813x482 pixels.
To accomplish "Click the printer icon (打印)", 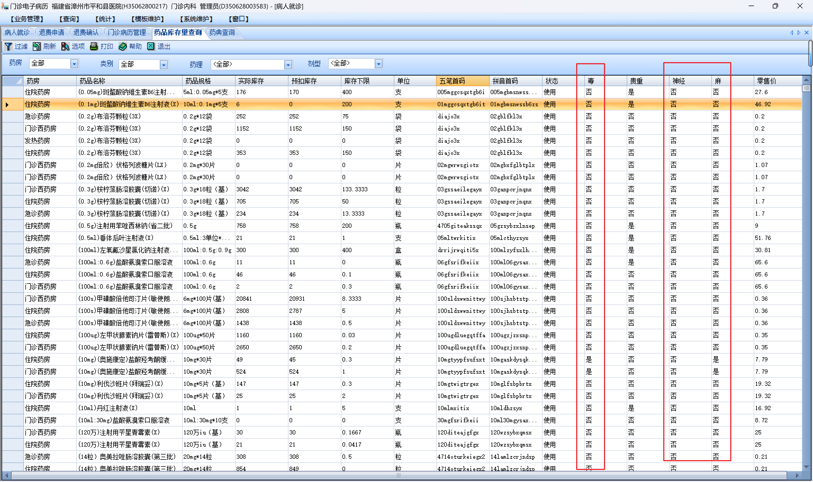I will pos(94,47).
